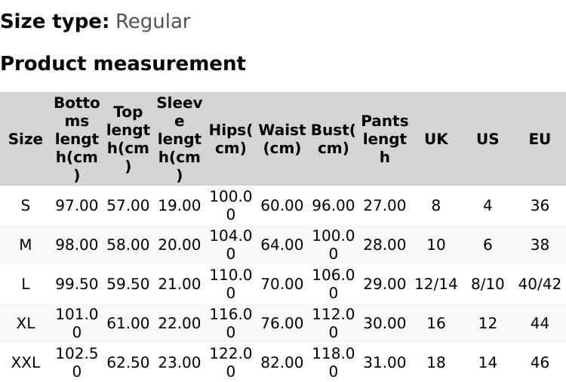Viewport: 566px width, 382px height.
Task: Click the UK column header
Action: [x=436, y=139]
